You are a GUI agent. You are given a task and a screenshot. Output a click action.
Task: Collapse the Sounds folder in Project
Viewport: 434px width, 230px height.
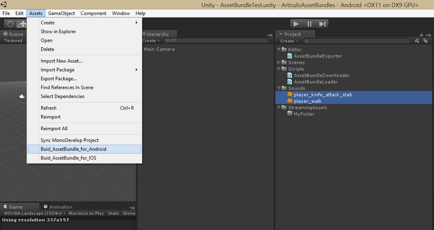[x=279, y=88]
